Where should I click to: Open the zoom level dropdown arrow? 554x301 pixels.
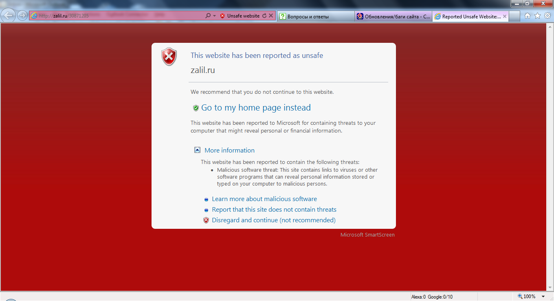(543, 297)
